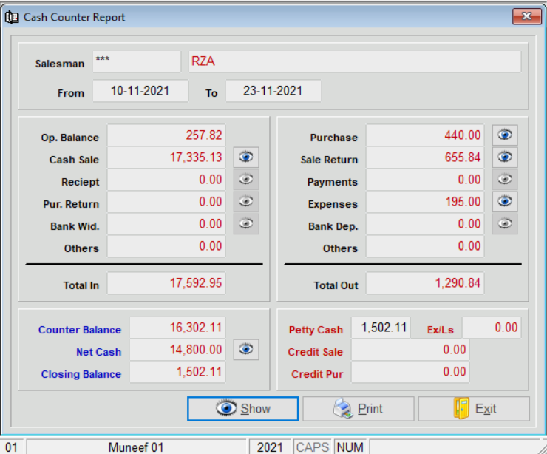The width and height of the screenshot is (547, 454).
Task: Click eye icon next to Pur. Return
Action: point(246,202)
